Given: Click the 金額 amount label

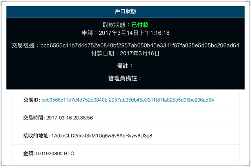Looking at the screenshot, I should (x=29, y=154).
